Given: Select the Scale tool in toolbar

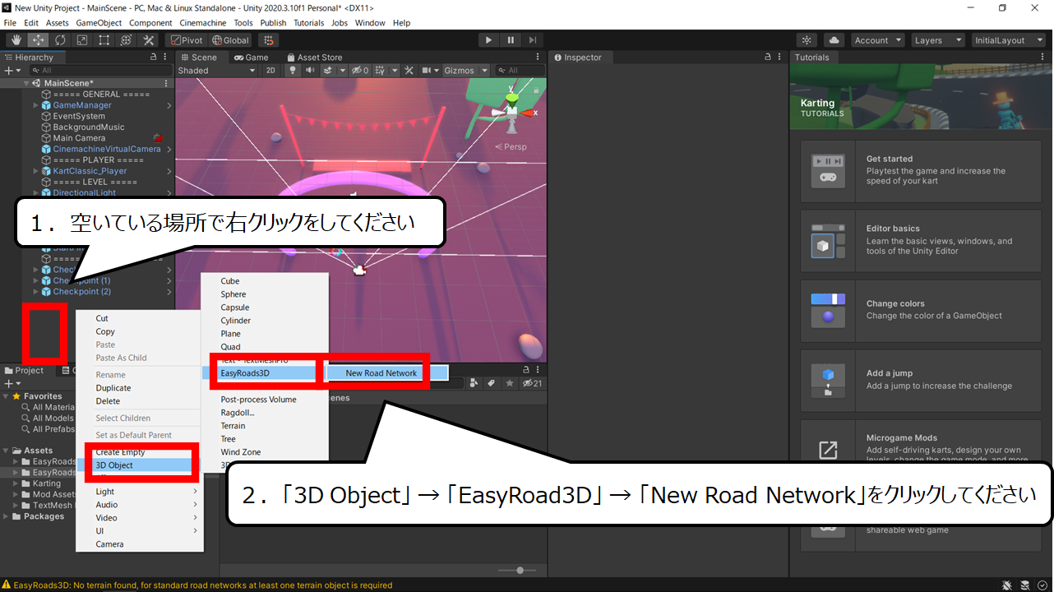Looking at the screenshot, I should 82,40.
